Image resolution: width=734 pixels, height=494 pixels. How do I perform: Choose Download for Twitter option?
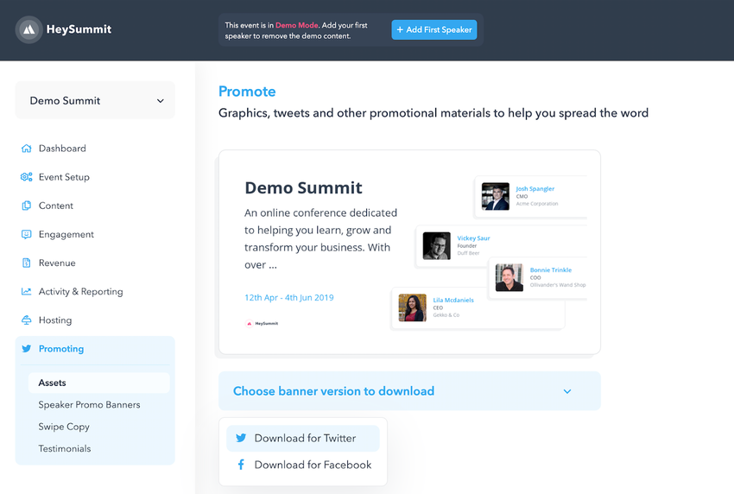pos(305,438)
